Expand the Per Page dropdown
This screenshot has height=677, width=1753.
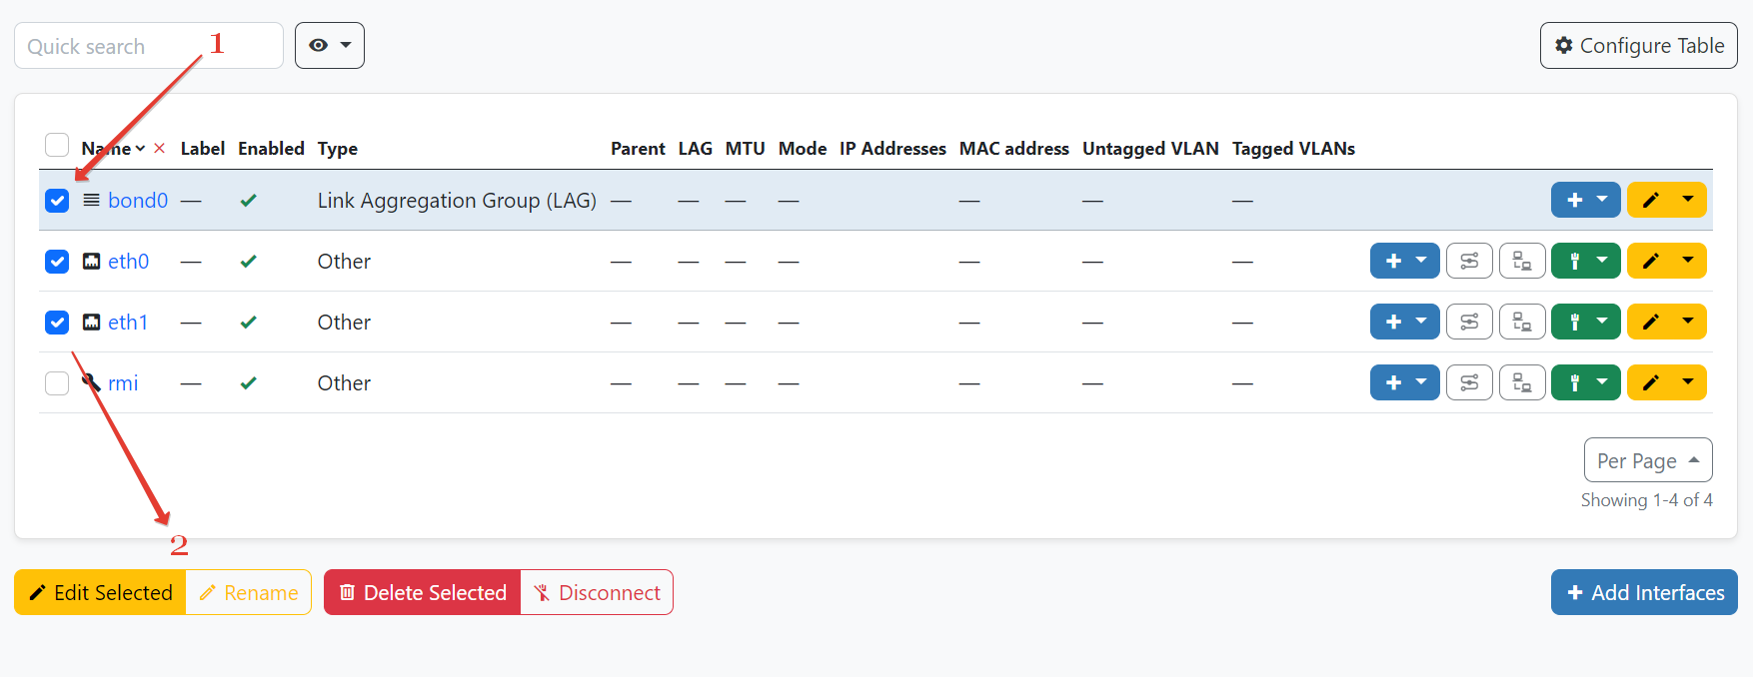(1647, 460)
